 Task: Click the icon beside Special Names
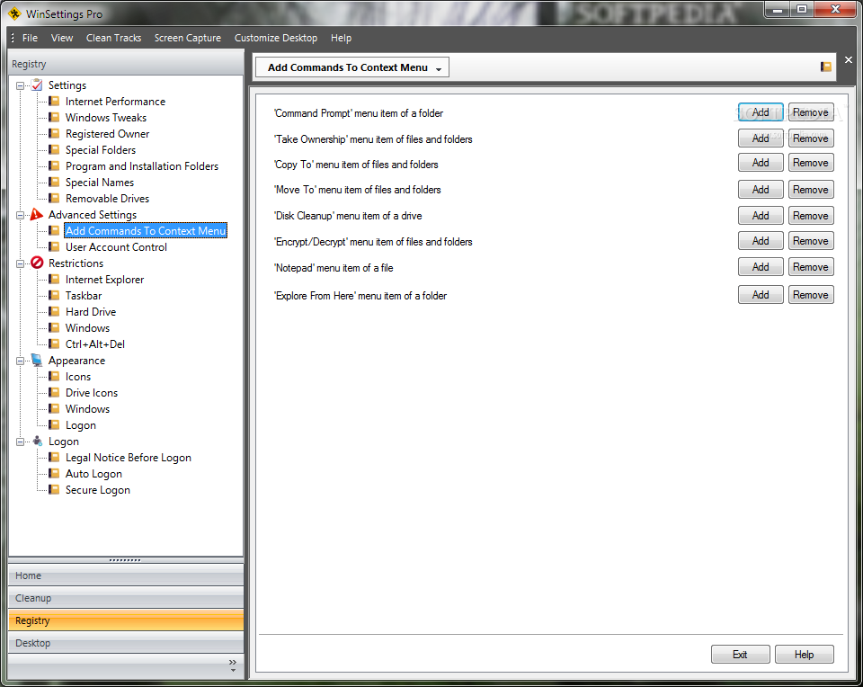tap(54, 182)
